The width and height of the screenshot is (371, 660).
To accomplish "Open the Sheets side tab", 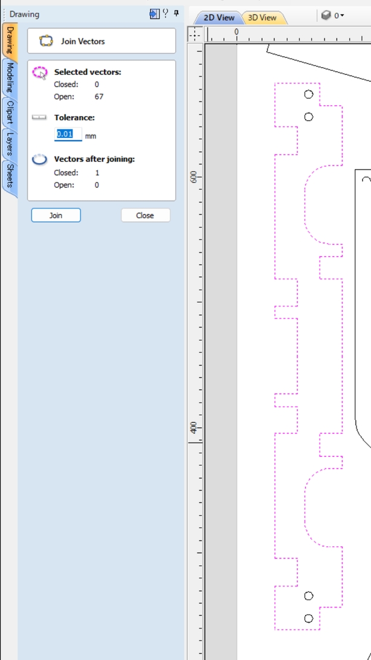I will [10, 176].
